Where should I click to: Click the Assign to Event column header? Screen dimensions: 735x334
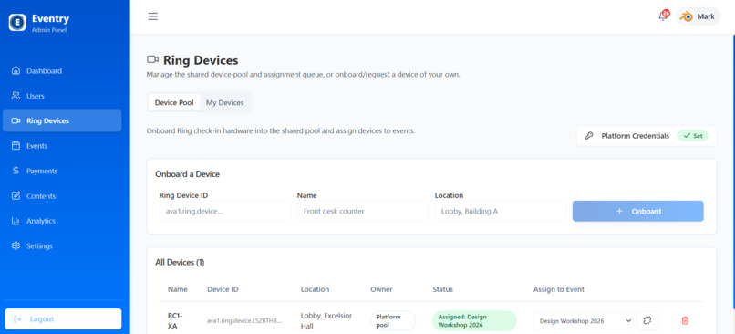tap(559, 289)
